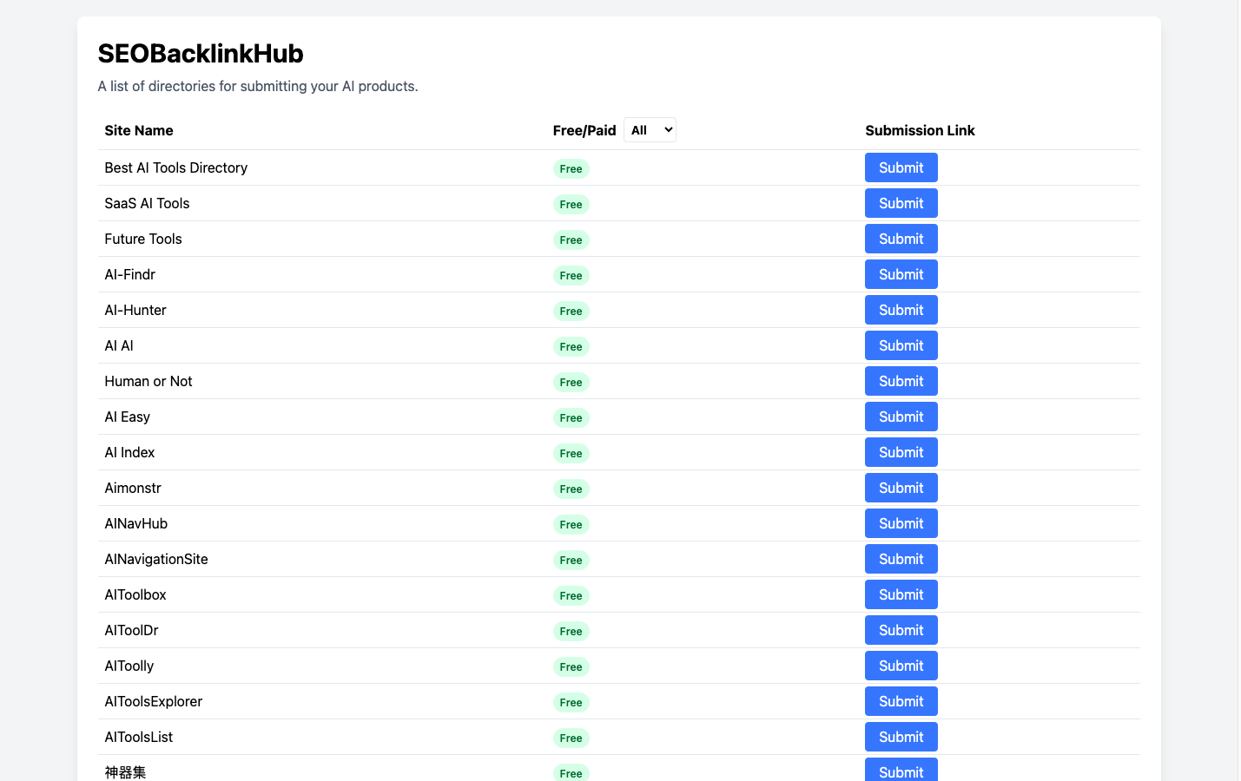Submit your product to Future Tools

click(x=901, y=239)
